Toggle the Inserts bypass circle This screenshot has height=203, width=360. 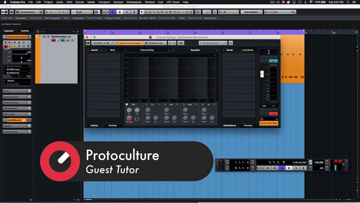pyautogui.click(x=88, y=50)
